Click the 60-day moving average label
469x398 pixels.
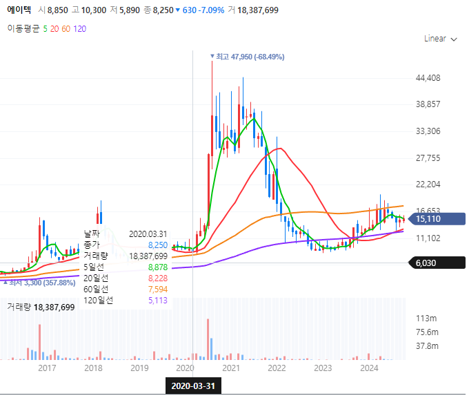point(66,29)
